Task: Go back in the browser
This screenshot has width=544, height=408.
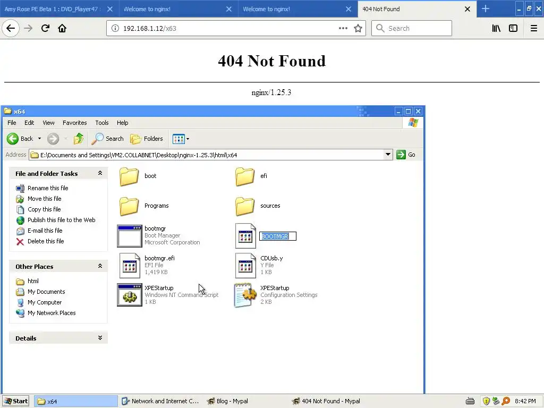Action: tap(11, 28)
